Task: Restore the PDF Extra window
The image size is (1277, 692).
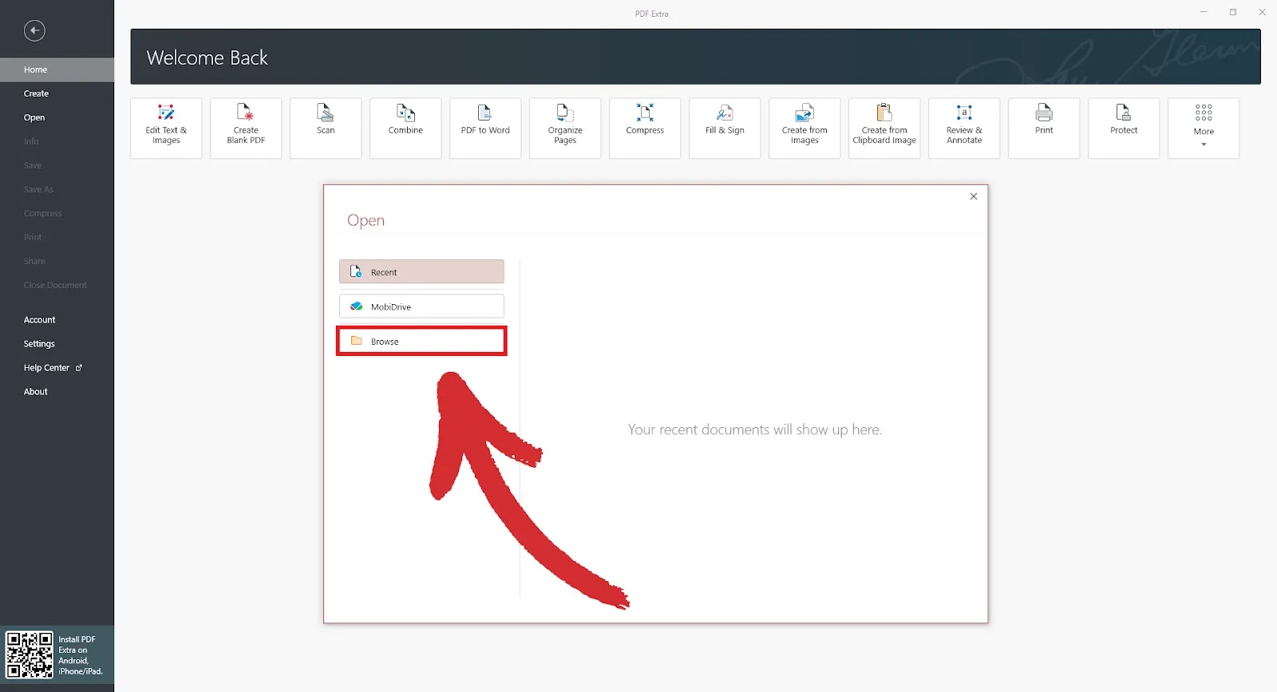Action: pos(1233,12)
